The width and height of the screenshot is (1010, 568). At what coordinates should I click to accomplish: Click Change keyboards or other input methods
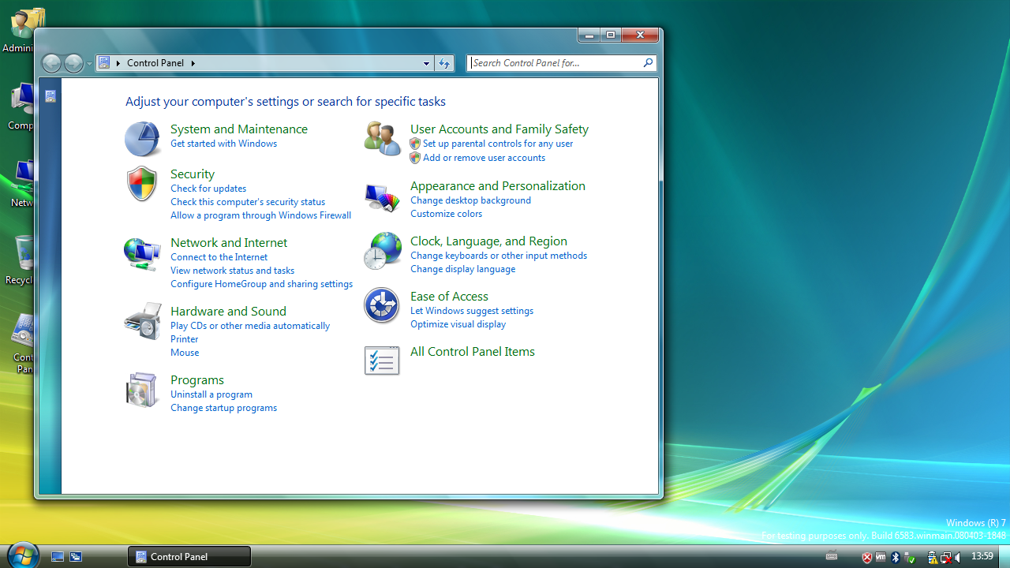click(499, 256)
